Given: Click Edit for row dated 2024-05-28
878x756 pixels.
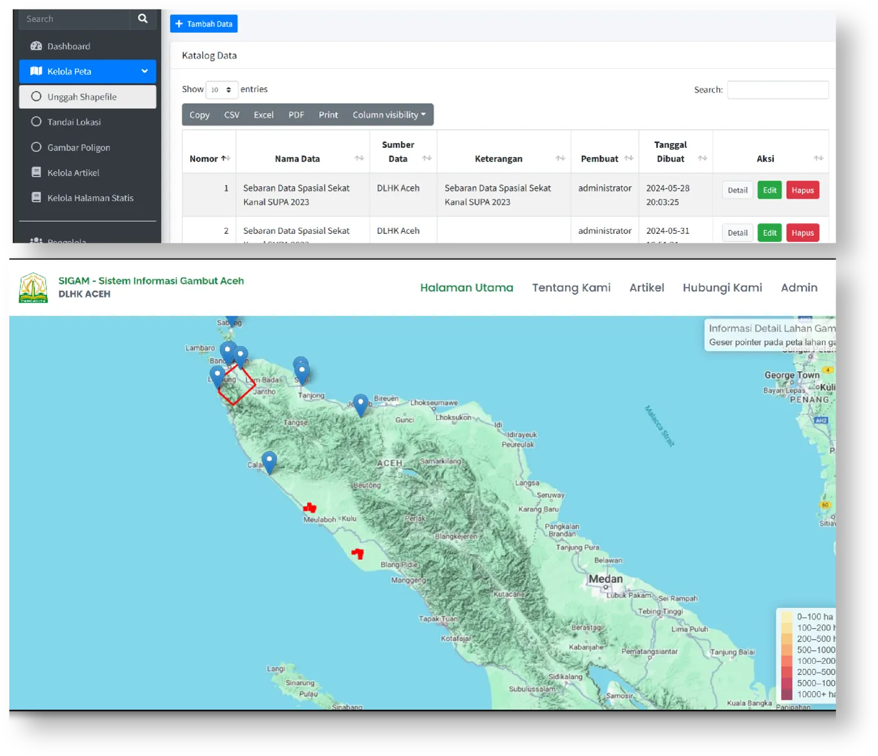Looking at the screenshot, I should 770,190.
